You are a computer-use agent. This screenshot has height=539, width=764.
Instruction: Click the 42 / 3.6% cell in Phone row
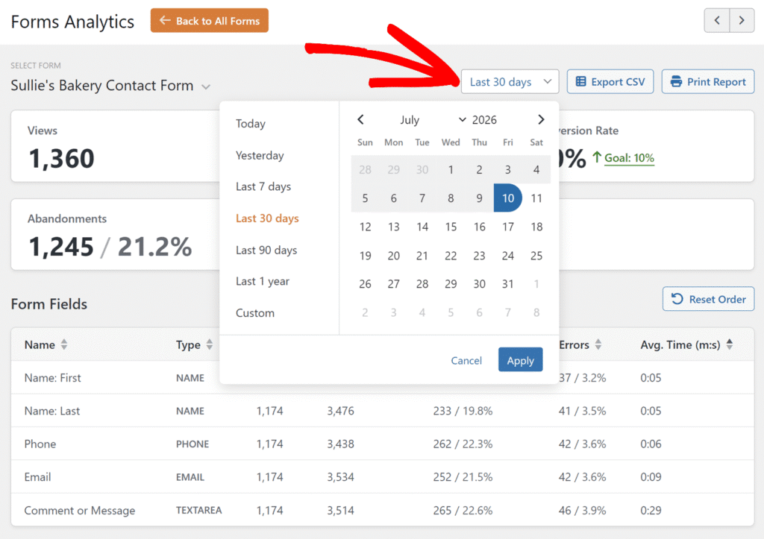coord(582,444)
